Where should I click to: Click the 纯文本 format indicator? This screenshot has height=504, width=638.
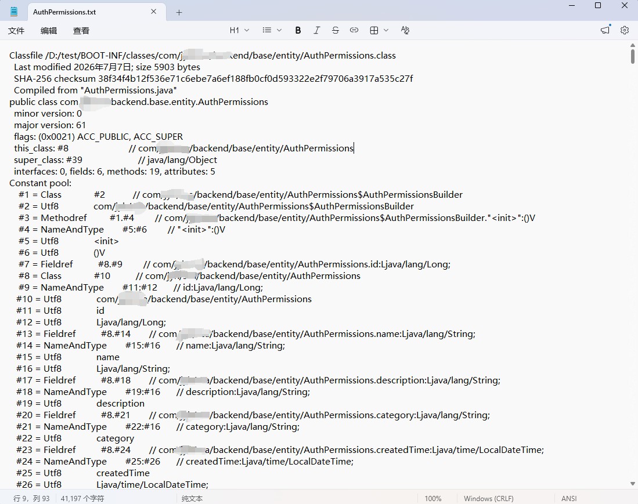(x=192, y=498)
